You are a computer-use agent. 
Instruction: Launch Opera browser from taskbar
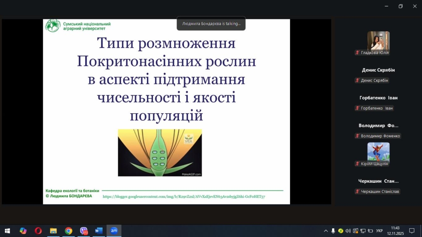[x=38, y=231]
